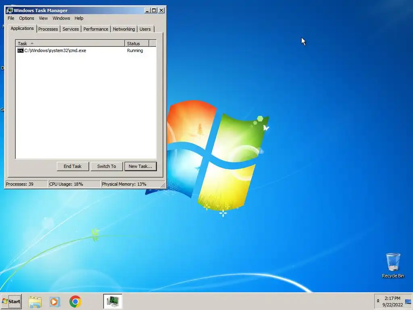This screenshot has height=310, width=413.
Task: Click the Task Manager title bar icon
Action: 10,10
